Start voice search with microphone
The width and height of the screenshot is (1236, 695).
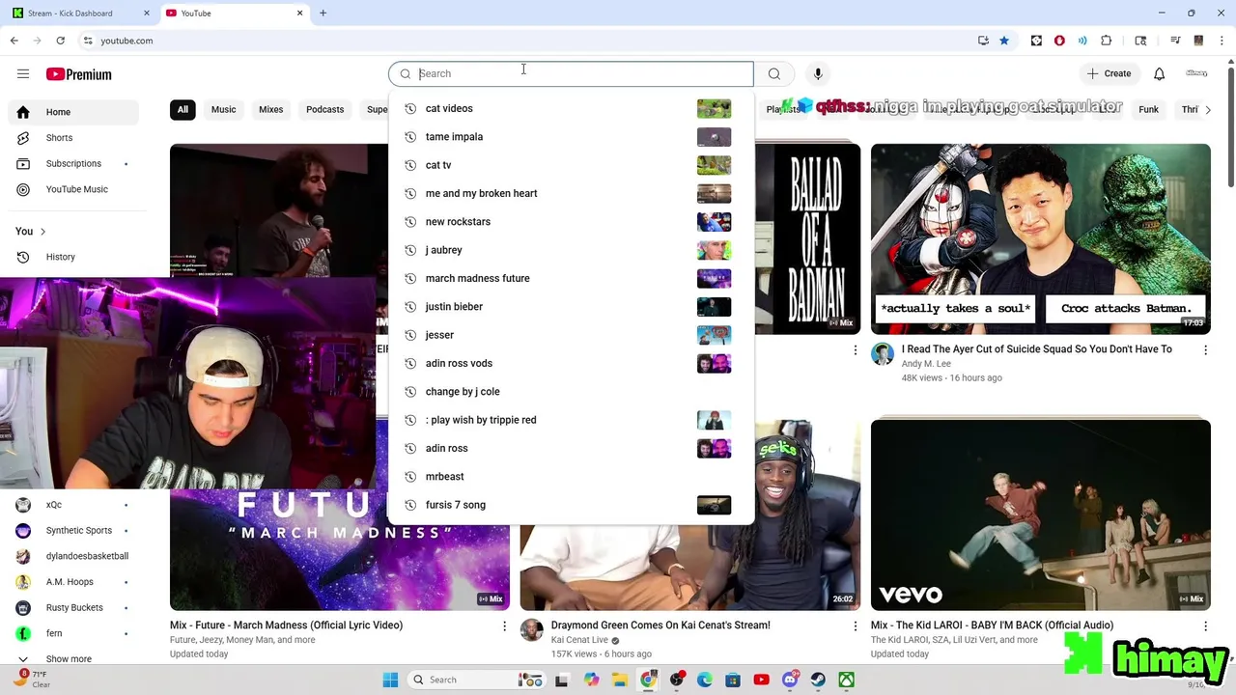(x=818, y=73)
